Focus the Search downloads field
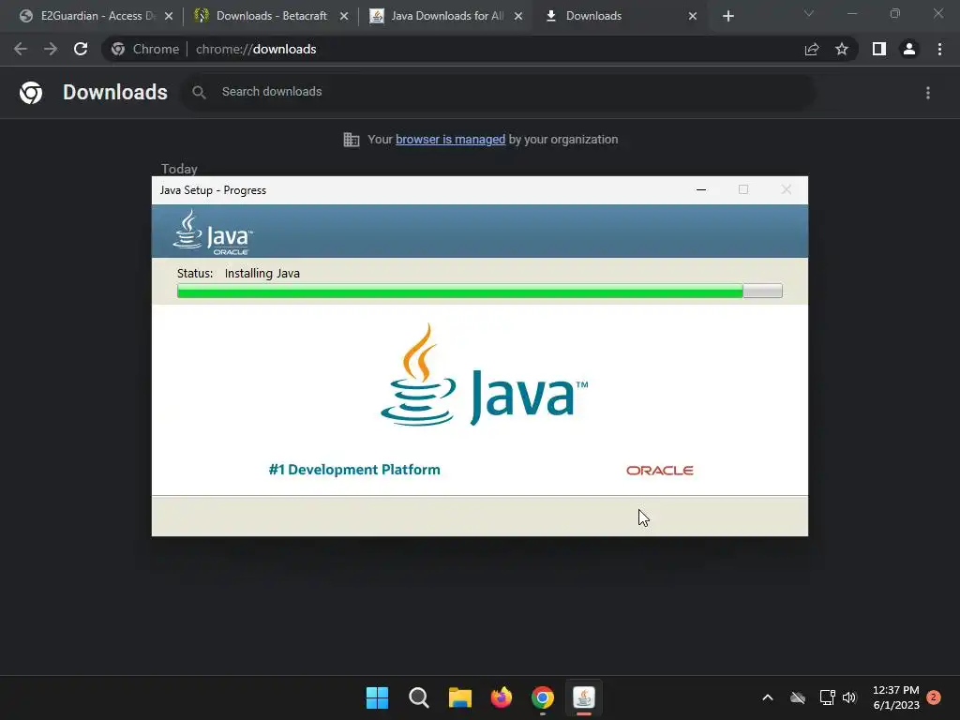This screenshot has width=960, height=720. (x=497, y=92)
